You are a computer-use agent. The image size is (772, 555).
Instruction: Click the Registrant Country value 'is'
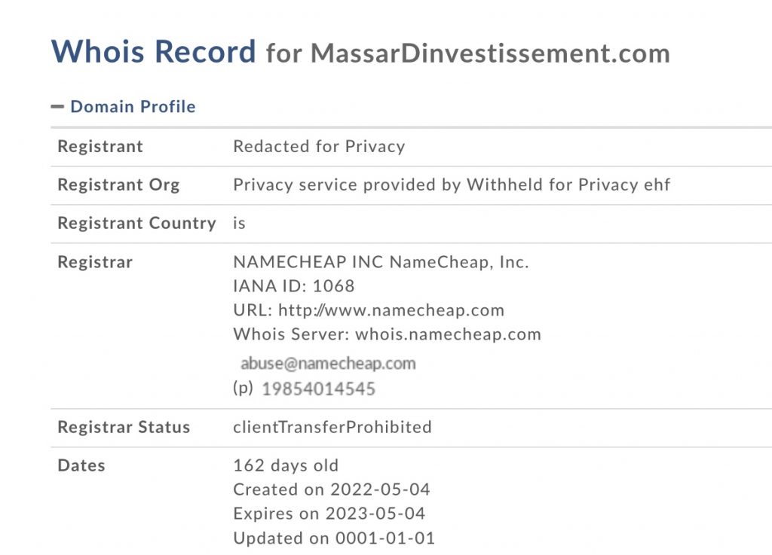pyautogui.click(x=239, y=223)
